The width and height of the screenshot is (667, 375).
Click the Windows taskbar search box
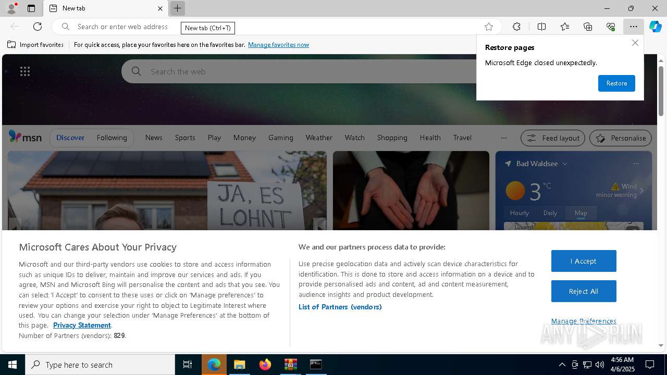point(100,365)
